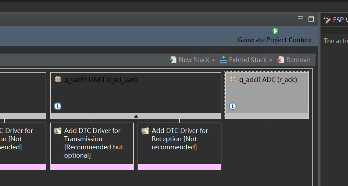Click the pink bar under Reception DTC block

click(x=179, y=167)
